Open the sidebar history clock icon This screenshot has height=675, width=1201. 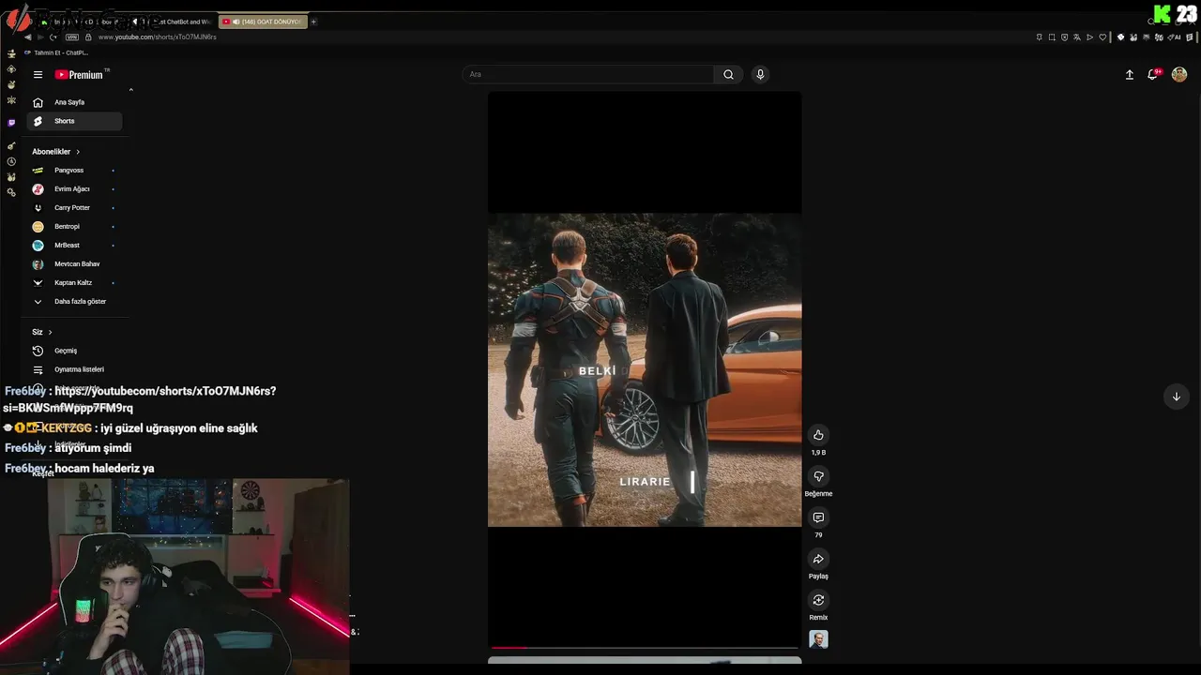(x=11, y=161)
